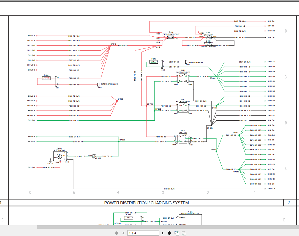The image size is (299, 236).
Task: Click inside the page number field
Action: coord(138,233)
